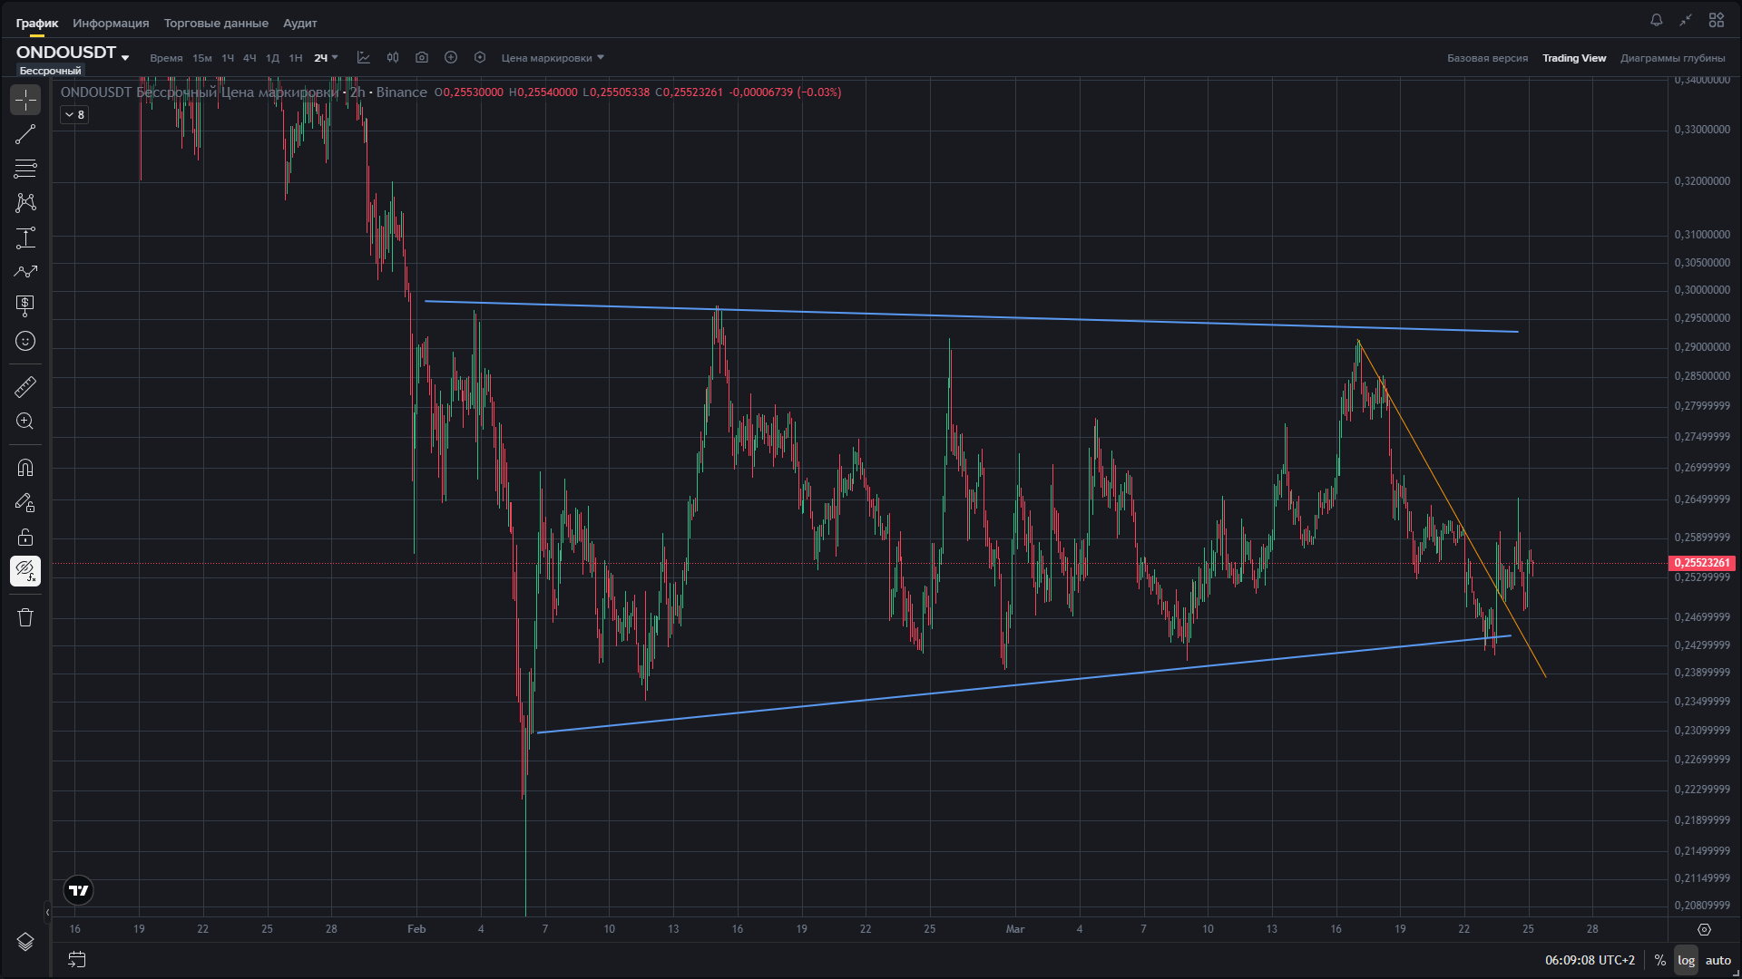Toggle hide all drawings tool
Image resolution: width=1742 pixels, height=979 pixels.
pyautogui.click(x=25, y=571)
